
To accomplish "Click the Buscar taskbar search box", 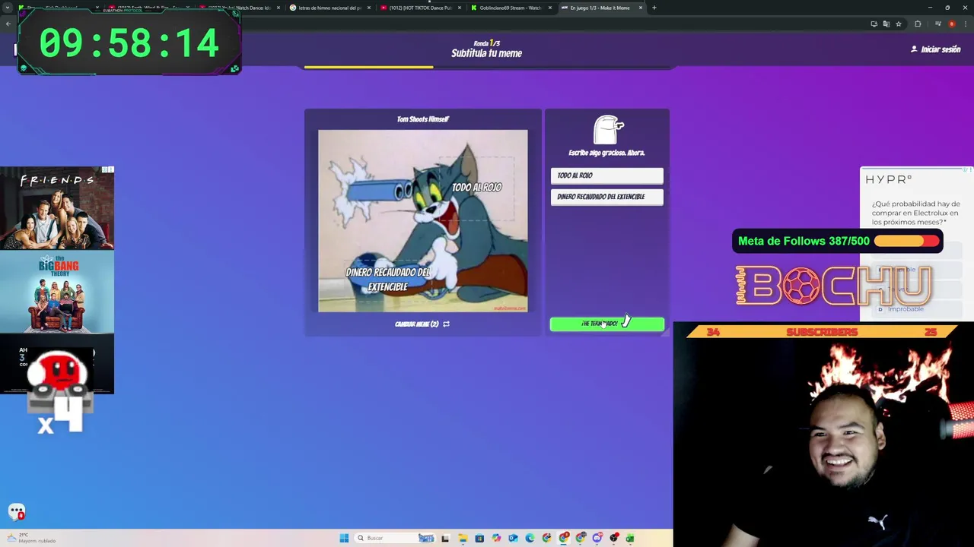I will point(395,538).
